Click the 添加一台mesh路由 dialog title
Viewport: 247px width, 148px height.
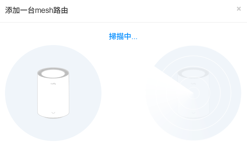(37, 10)
